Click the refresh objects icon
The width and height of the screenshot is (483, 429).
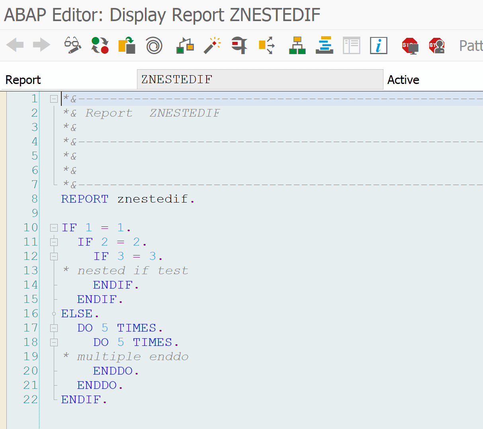click(99, 45)
